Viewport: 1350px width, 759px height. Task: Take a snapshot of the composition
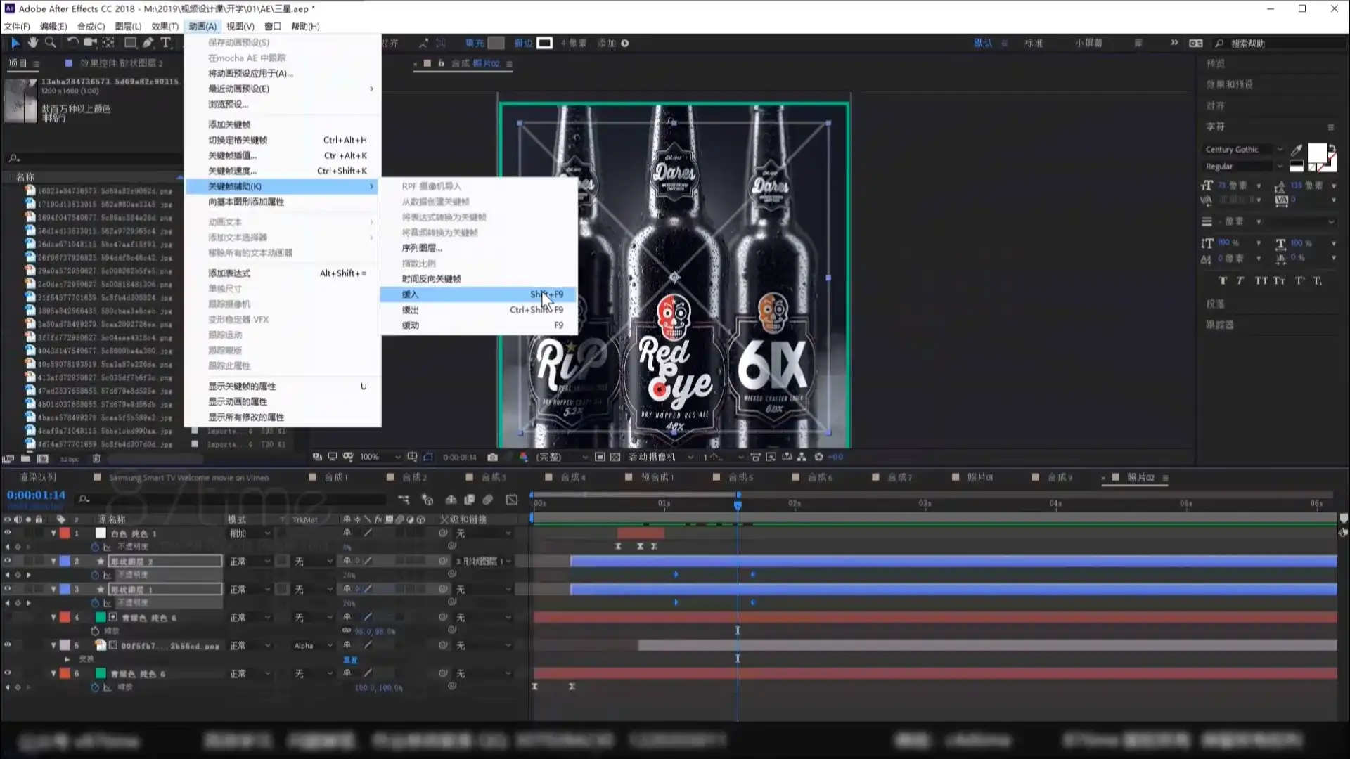[x=492, y=457]
